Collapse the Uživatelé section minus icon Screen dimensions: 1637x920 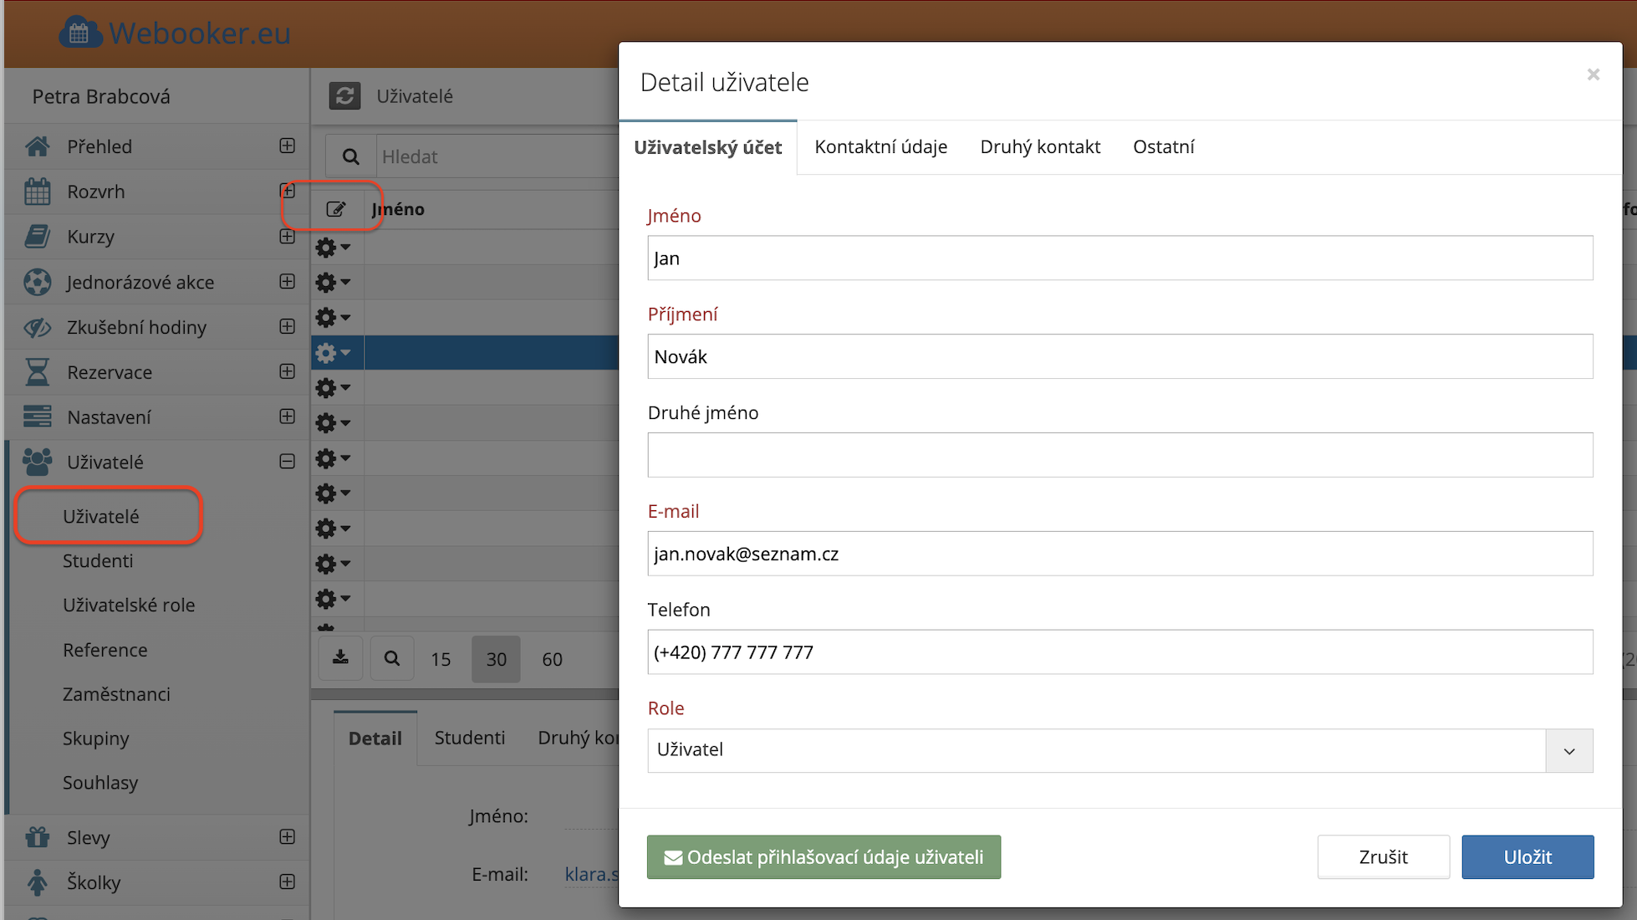[x=287, y=462]
